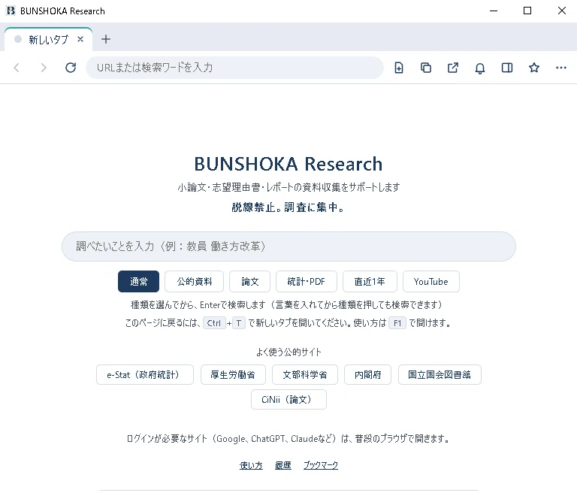Open the three-dots more menu

point(561,68)
